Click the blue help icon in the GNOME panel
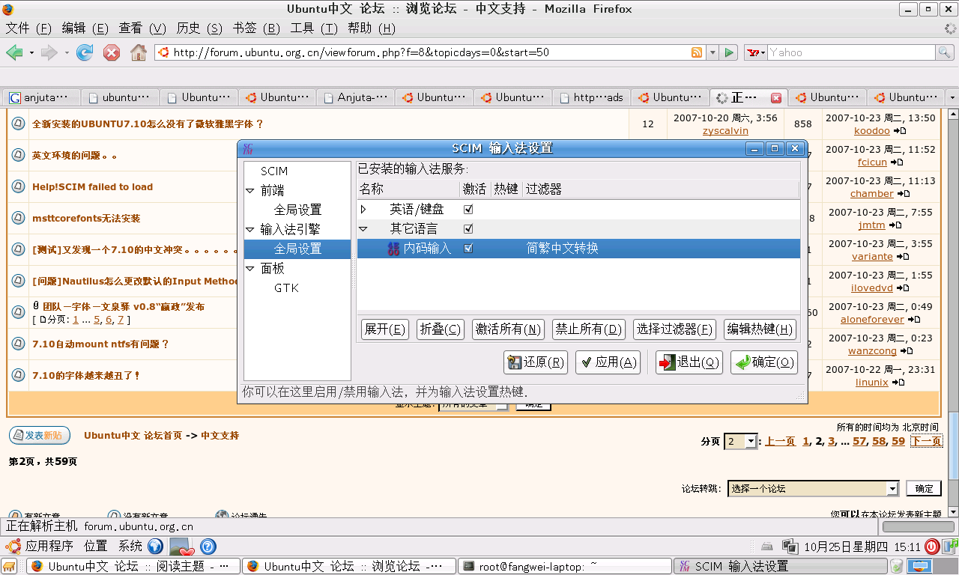This screenshot has width=959, height=575. click(x=208, y=547)
